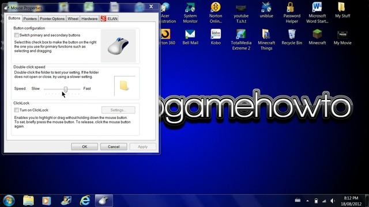Image resolution: width=369 pixels, height=207 pixels.
Task: Open System Monitor desktop icon
Action: point(190,13)
